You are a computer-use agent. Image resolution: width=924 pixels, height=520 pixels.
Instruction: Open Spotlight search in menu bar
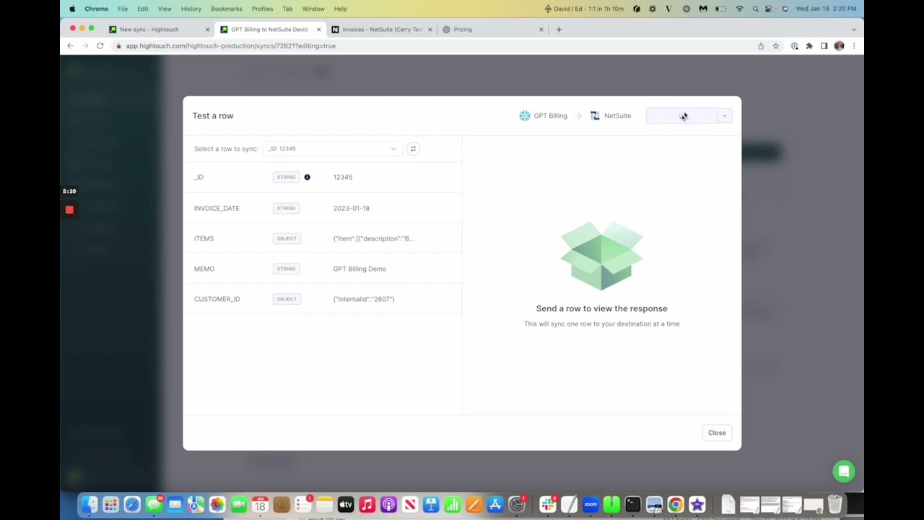coord(755,9)
